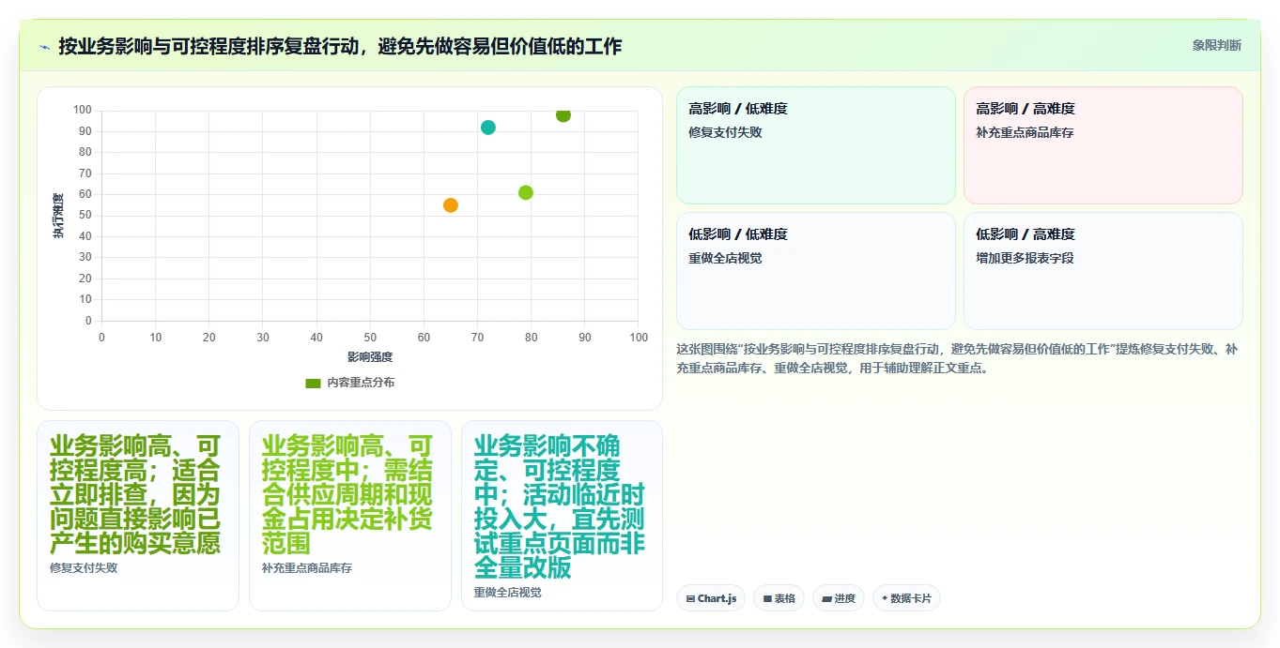Click the dark green point at top
This screenshot has width=1280, height=648.
pos(563,115)
